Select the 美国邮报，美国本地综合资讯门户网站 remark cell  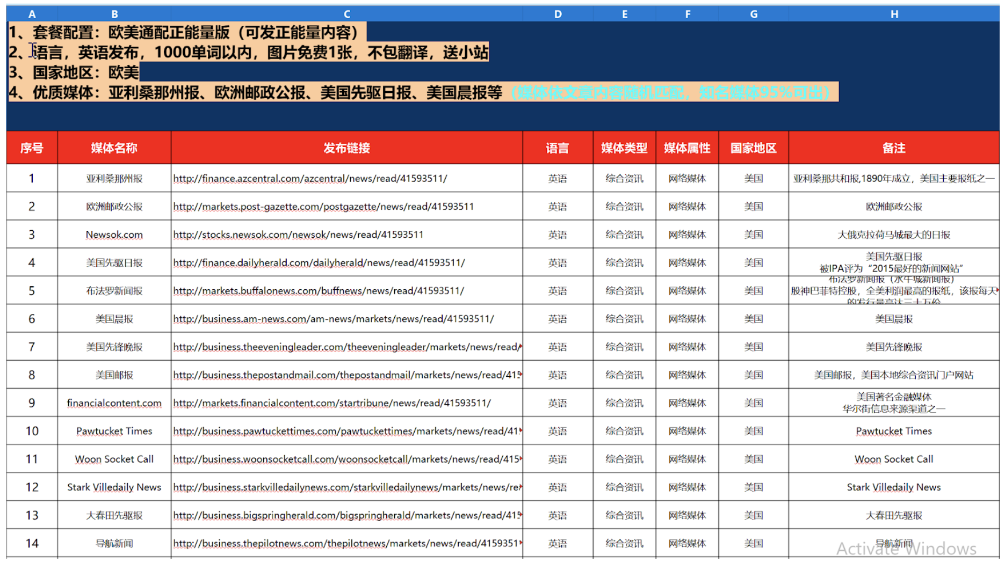(894, 375)
